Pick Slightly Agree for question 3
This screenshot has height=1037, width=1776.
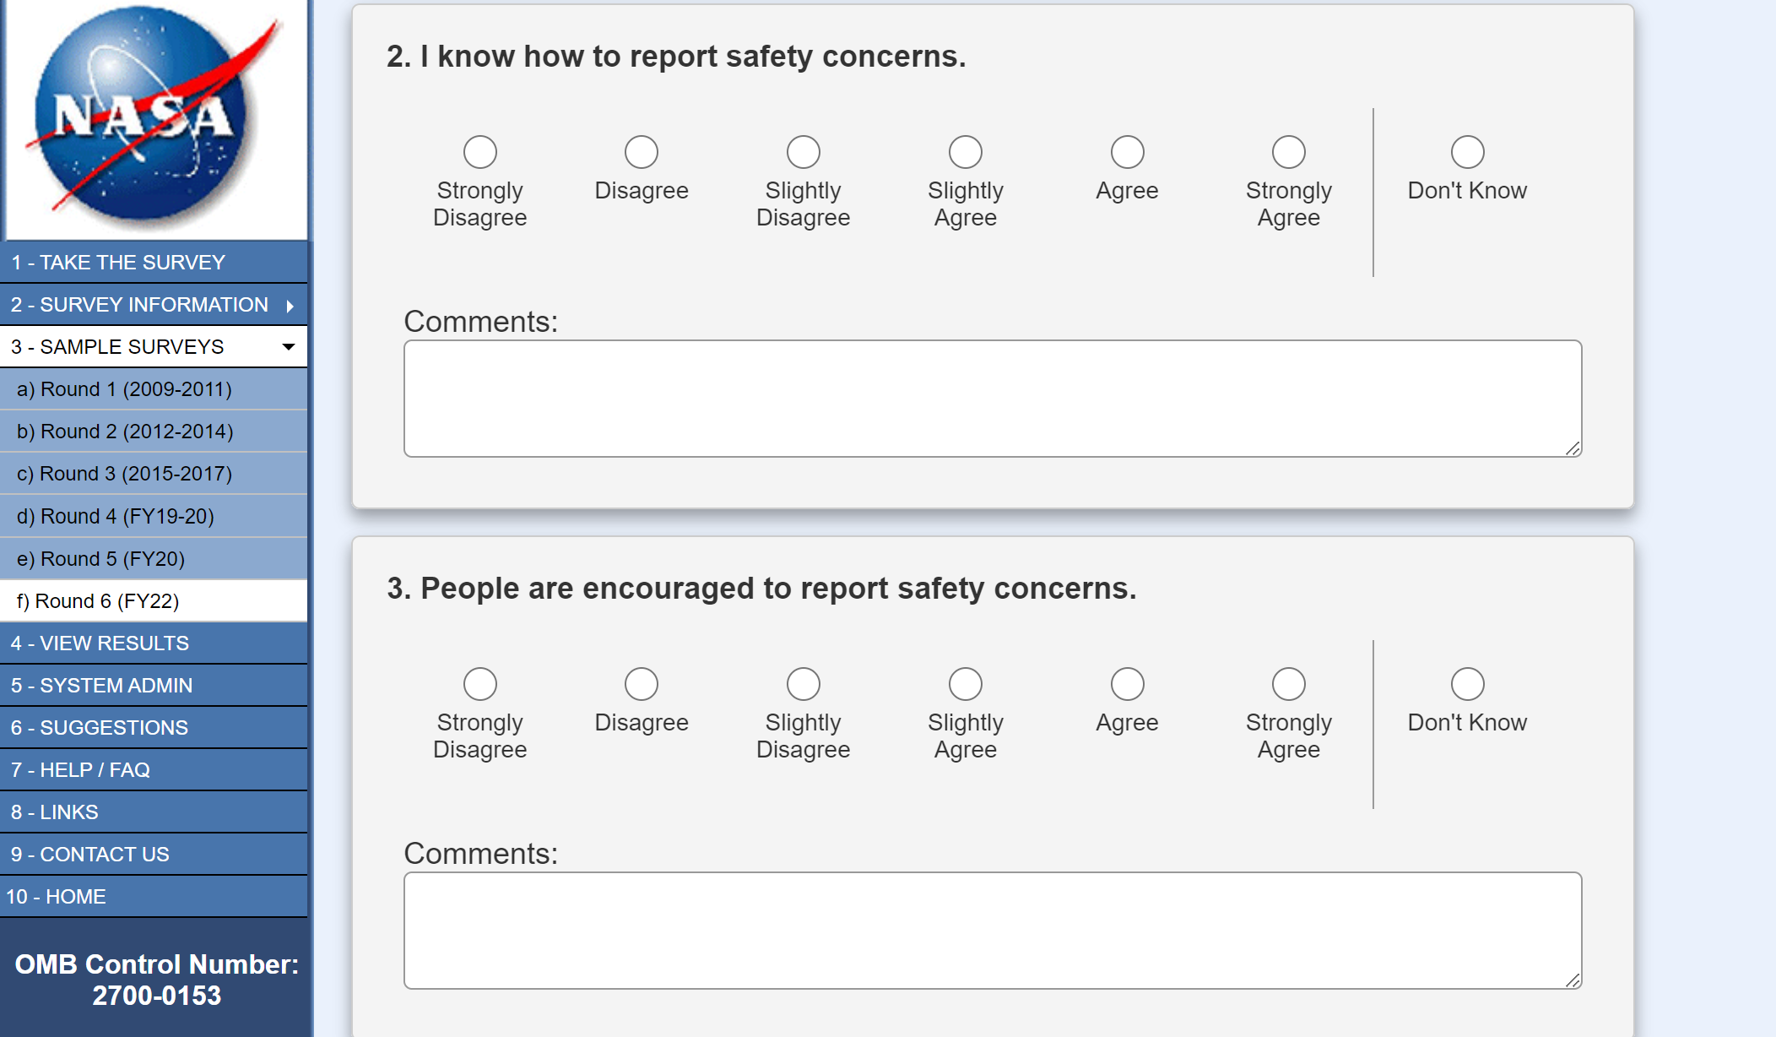965,685
